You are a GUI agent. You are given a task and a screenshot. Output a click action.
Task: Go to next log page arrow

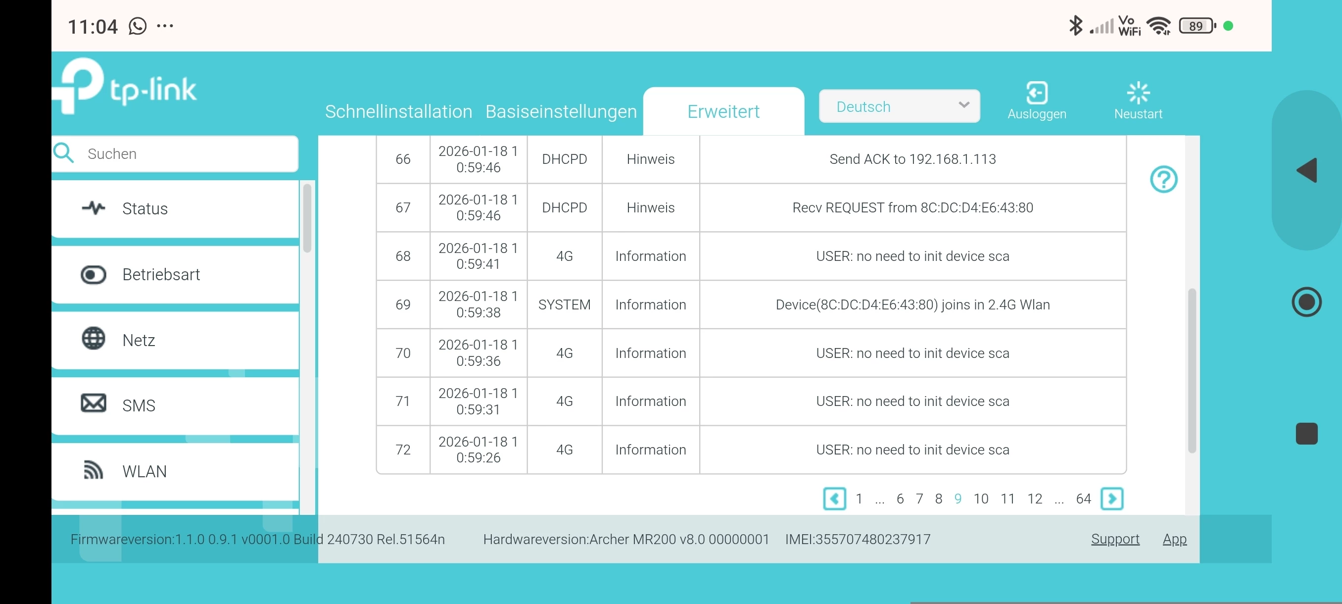click(x=1111, y=499)
